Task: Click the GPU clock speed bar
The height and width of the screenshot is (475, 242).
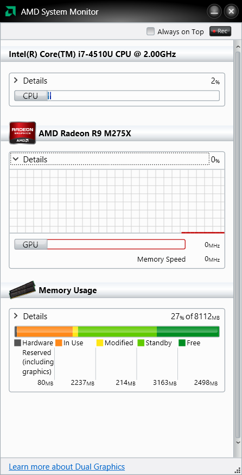Action: (x=100, y=244)
